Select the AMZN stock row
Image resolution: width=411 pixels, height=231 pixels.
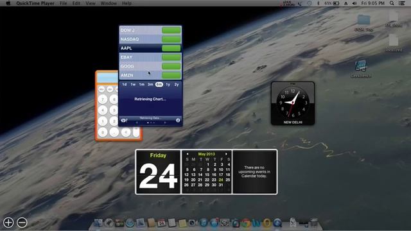[150, 75]
